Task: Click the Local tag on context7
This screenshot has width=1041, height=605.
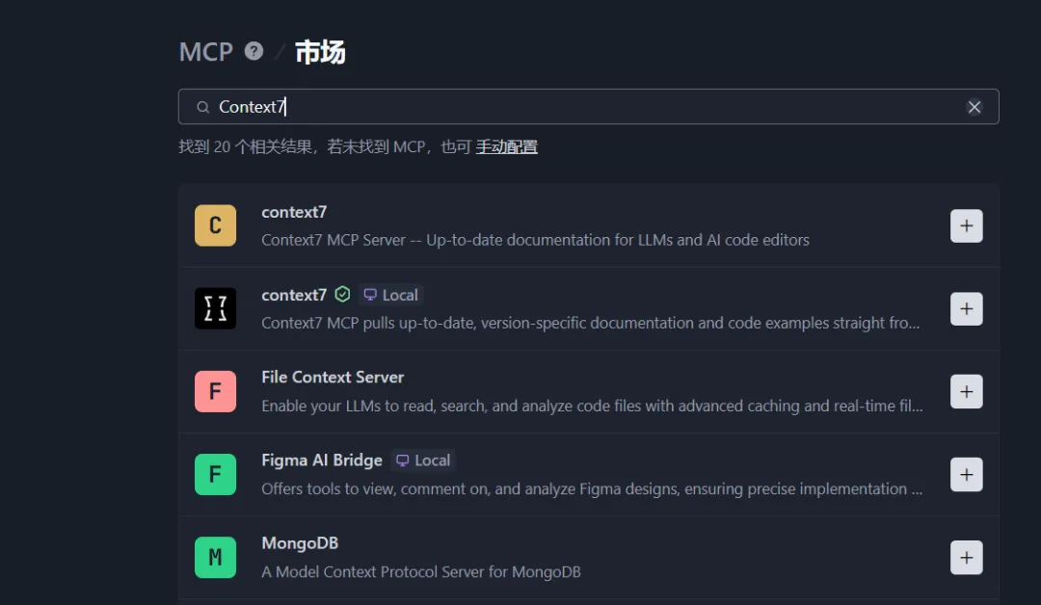Action: (x=390, y=295)
